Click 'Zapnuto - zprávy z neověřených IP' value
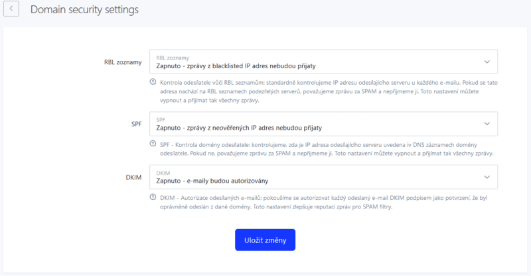The height and width of the screenshot is (276, 531). click(x=238, y=128)
